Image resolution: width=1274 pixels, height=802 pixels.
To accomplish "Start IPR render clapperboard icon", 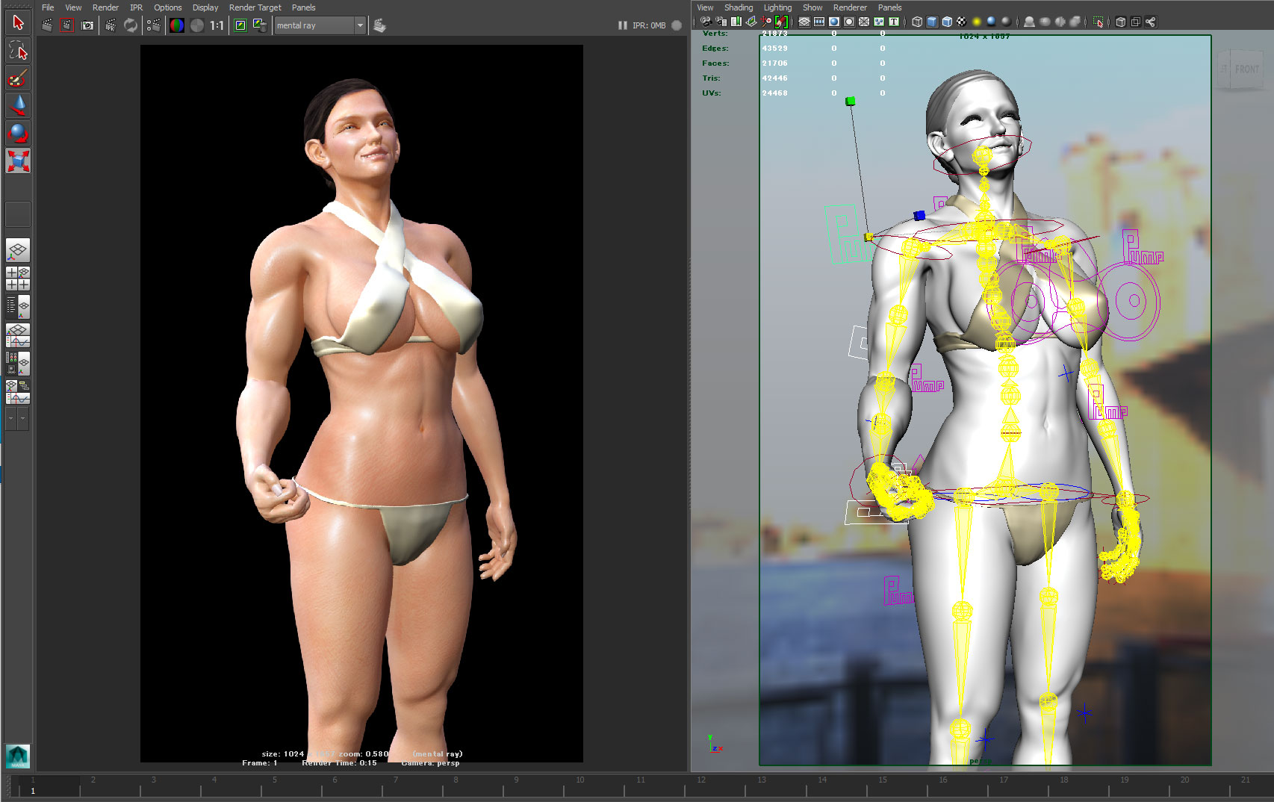I will 111,25.
